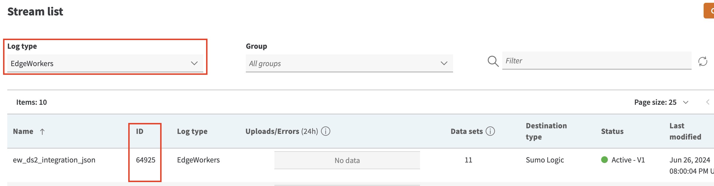The width and height of the screenshot is (714, 186).
Task: Sort by Last modified column header
Action: (x=685, y=131)
